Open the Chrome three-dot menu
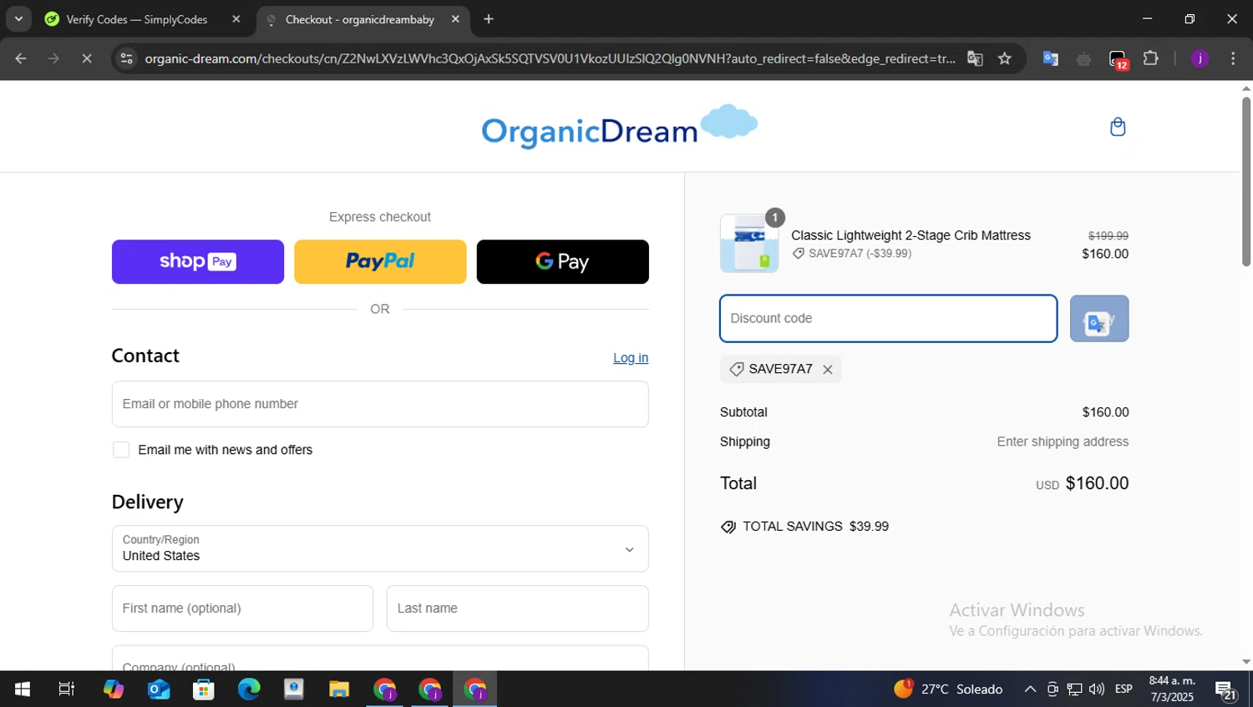 [x=1233, y=58]
